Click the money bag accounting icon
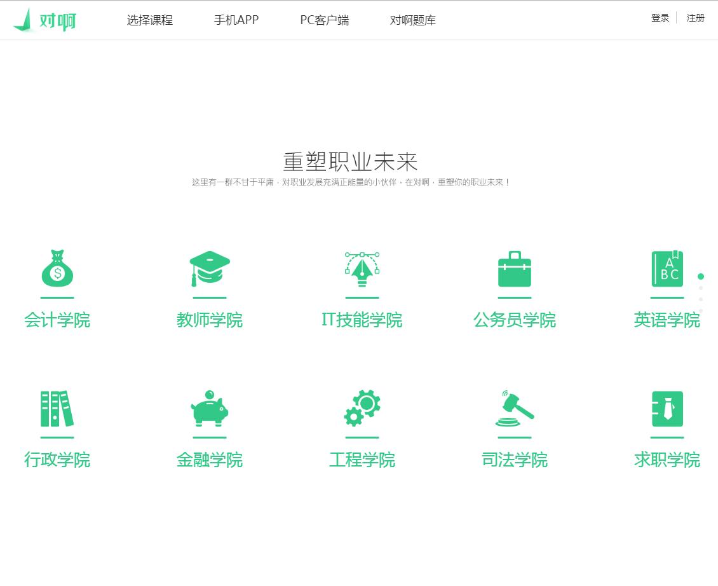The width and height of the screenshot is (718, 586). pos(57,268)
